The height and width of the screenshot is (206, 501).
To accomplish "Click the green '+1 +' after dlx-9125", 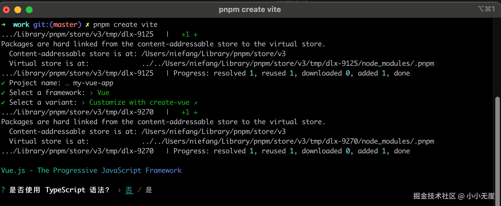I will click(190, 35).
